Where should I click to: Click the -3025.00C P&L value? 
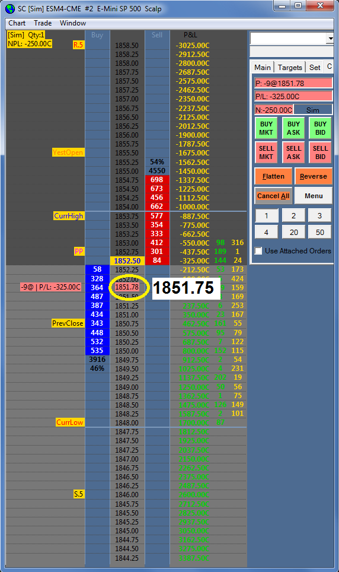pos(193,46)
